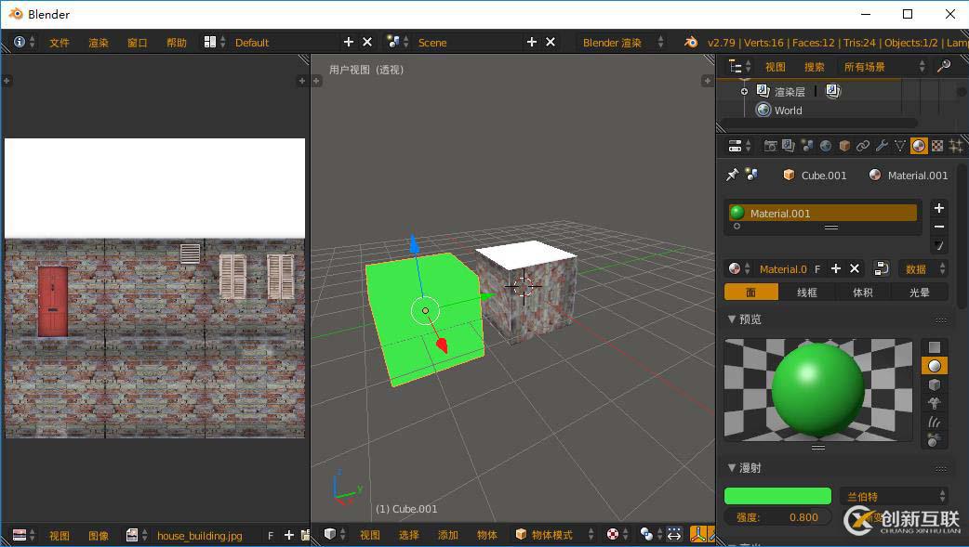Set preview to monkey shape

click(x=935, y=403)
